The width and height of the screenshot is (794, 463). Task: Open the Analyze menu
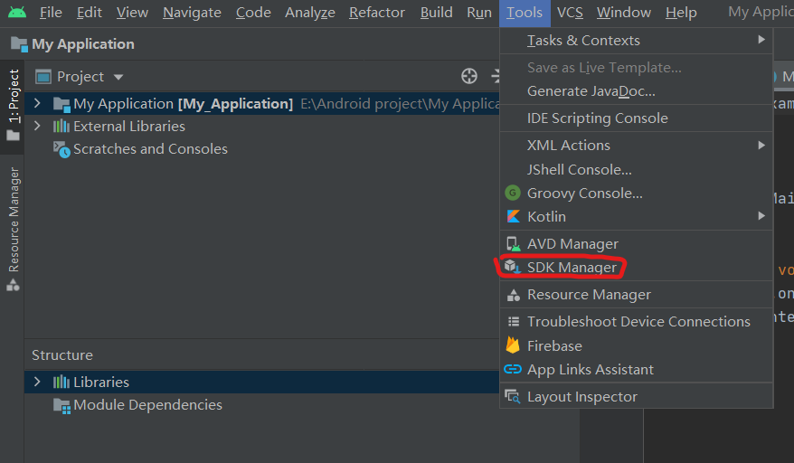[x=310, y=12]
